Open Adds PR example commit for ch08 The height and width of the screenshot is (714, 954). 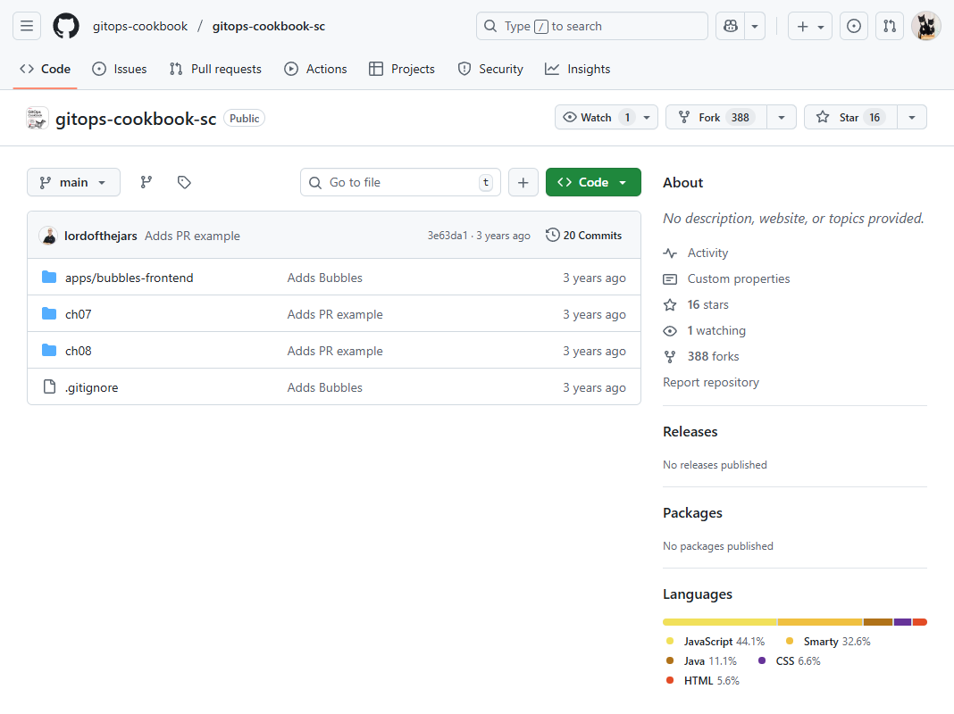pyautogui.click(x=335, y=351)
